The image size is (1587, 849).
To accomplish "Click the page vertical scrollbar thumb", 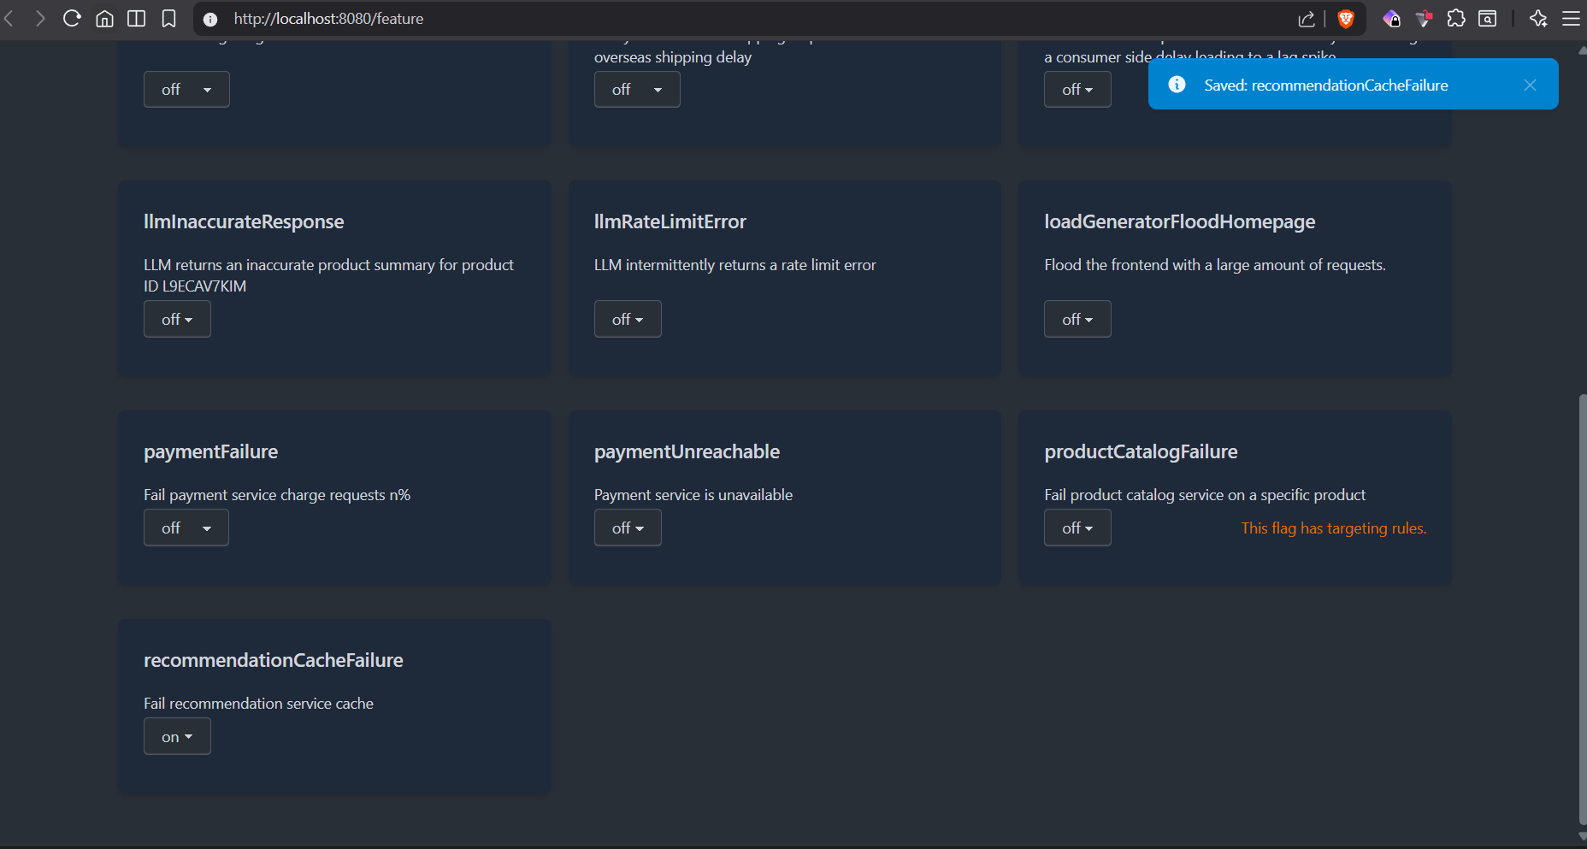I will click(1582, 609).
